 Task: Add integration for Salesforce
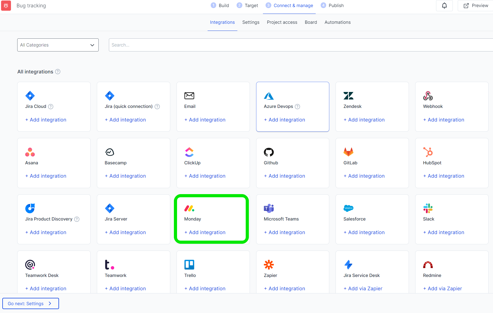click(364, 233)
